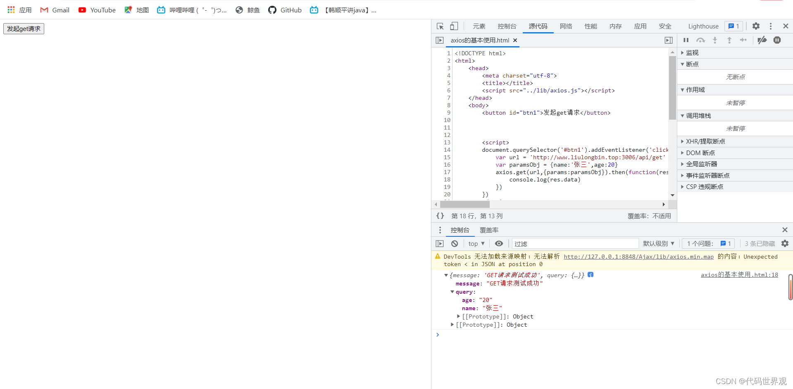Hide the debugger sidebar pane
The width and height of the screenshot is (793, 389).
click(x=669, y=40)
